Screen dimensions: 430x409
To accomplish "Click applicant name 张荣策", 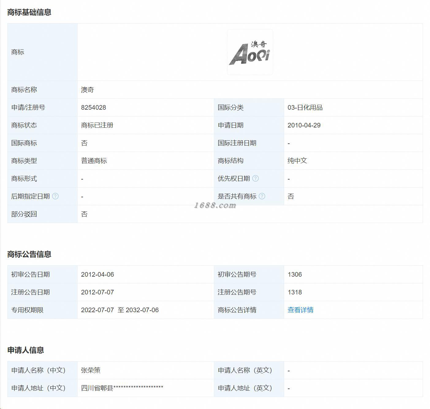I will [91, 370].
